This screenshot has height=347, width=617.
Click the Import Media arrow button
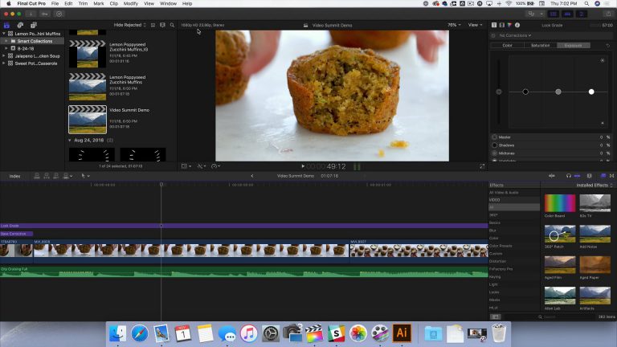tap(31, 14)
